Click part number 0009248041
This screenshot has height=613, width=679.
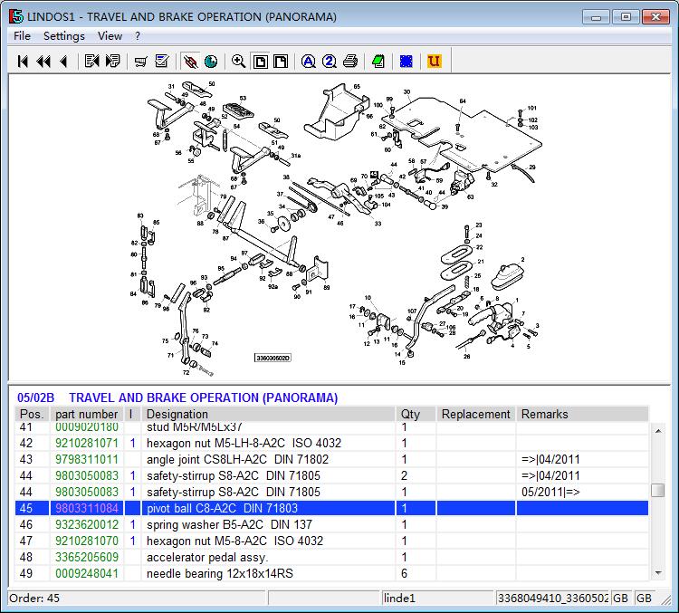(x=87, y=573)
